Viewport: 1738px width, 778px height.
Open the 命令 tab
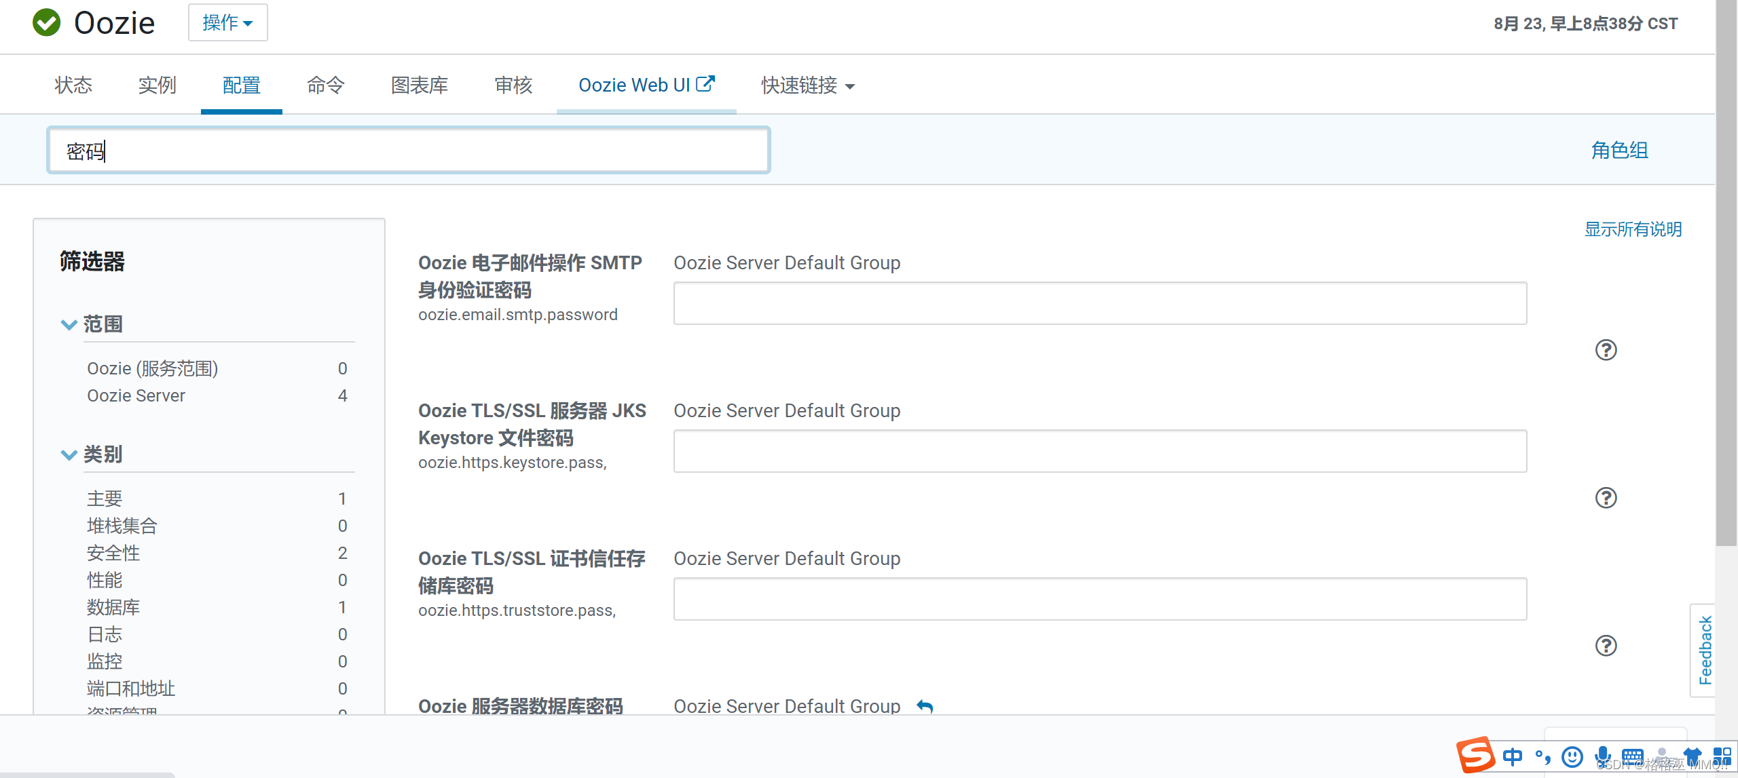pyautogui.click(x=326, y=85)
